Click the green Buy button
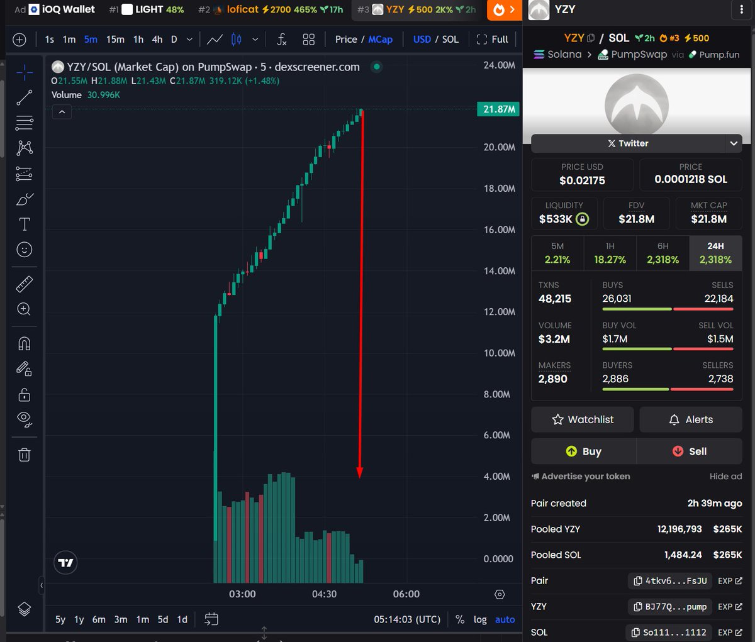Image resolution: width=755 pixels, height=642 pixels. tap(583, 451)
